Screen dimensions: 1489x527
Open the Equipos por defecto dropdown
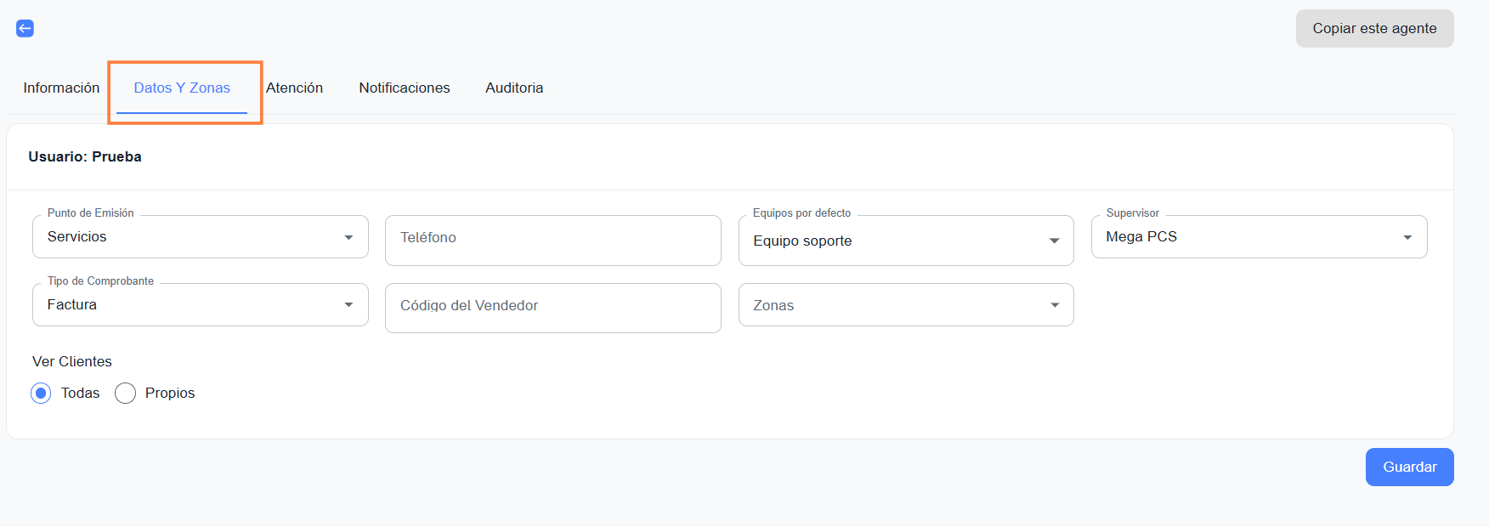(905, 241)
